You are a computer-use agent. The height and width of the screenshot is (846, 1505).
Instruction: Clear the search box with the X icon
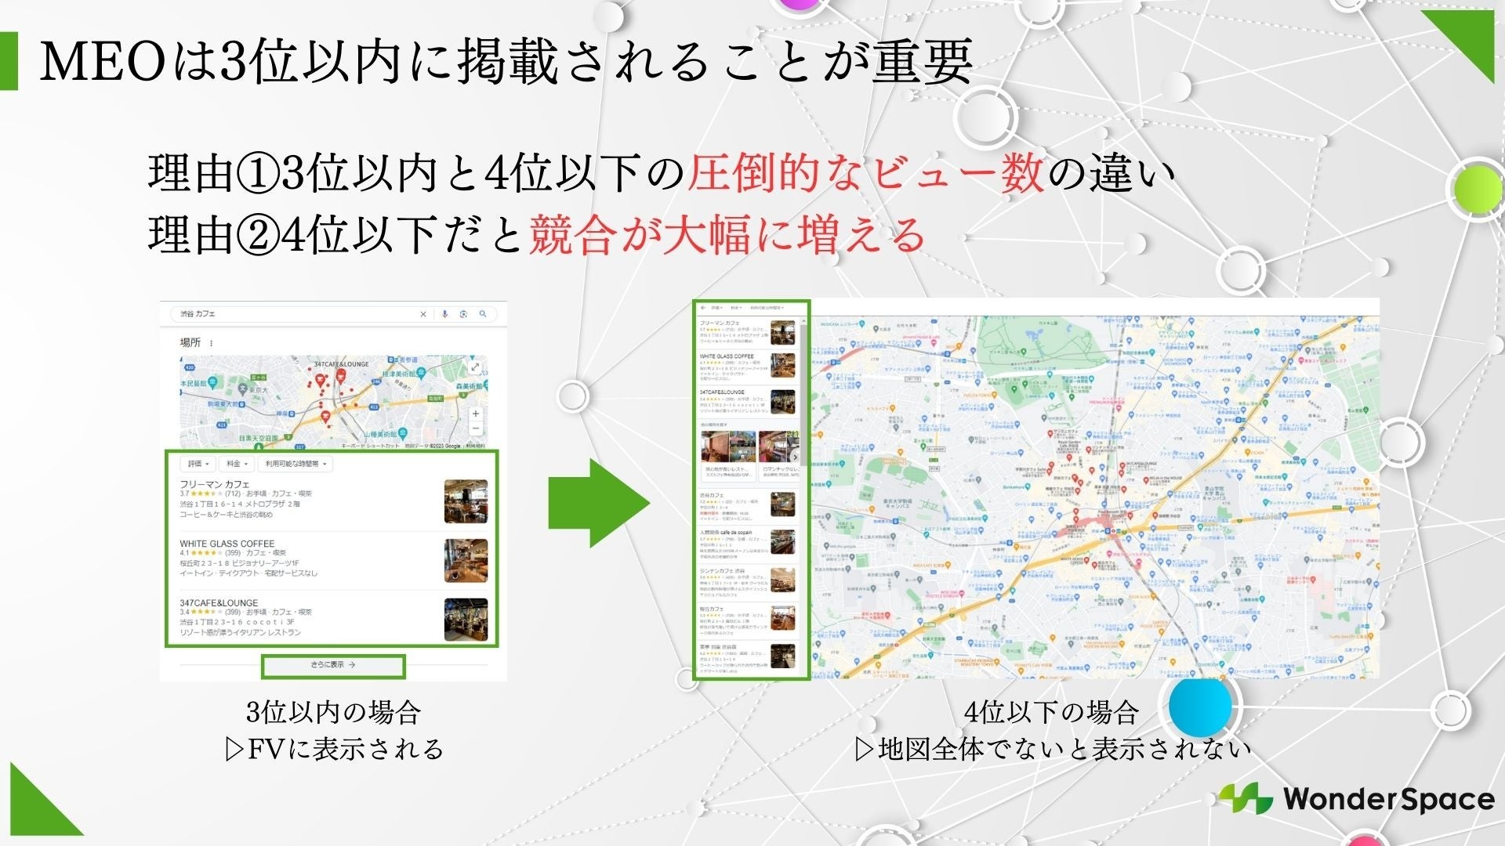(x=423, y=314)
